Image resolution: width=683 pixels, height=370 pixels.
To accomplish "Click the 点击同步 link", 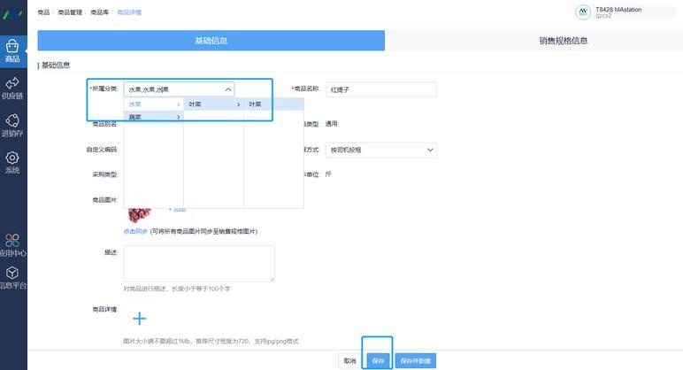I will tap(135, 231).
